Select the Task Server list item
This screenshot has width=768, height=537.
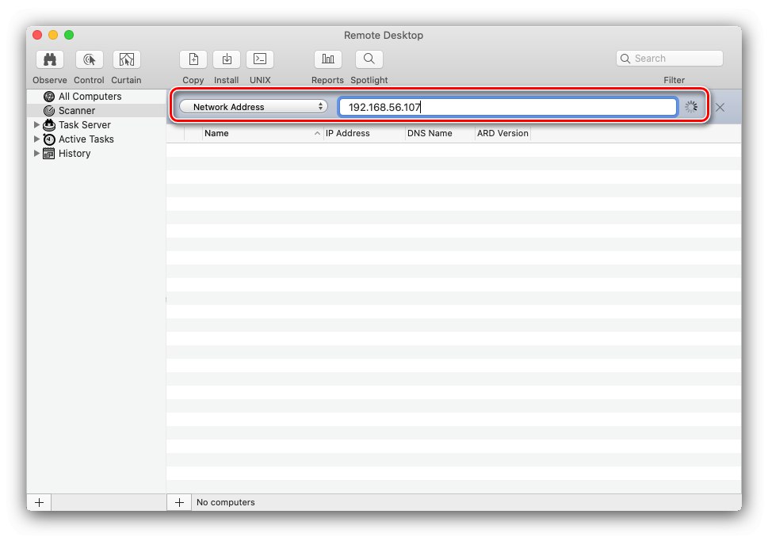[97, 125]
